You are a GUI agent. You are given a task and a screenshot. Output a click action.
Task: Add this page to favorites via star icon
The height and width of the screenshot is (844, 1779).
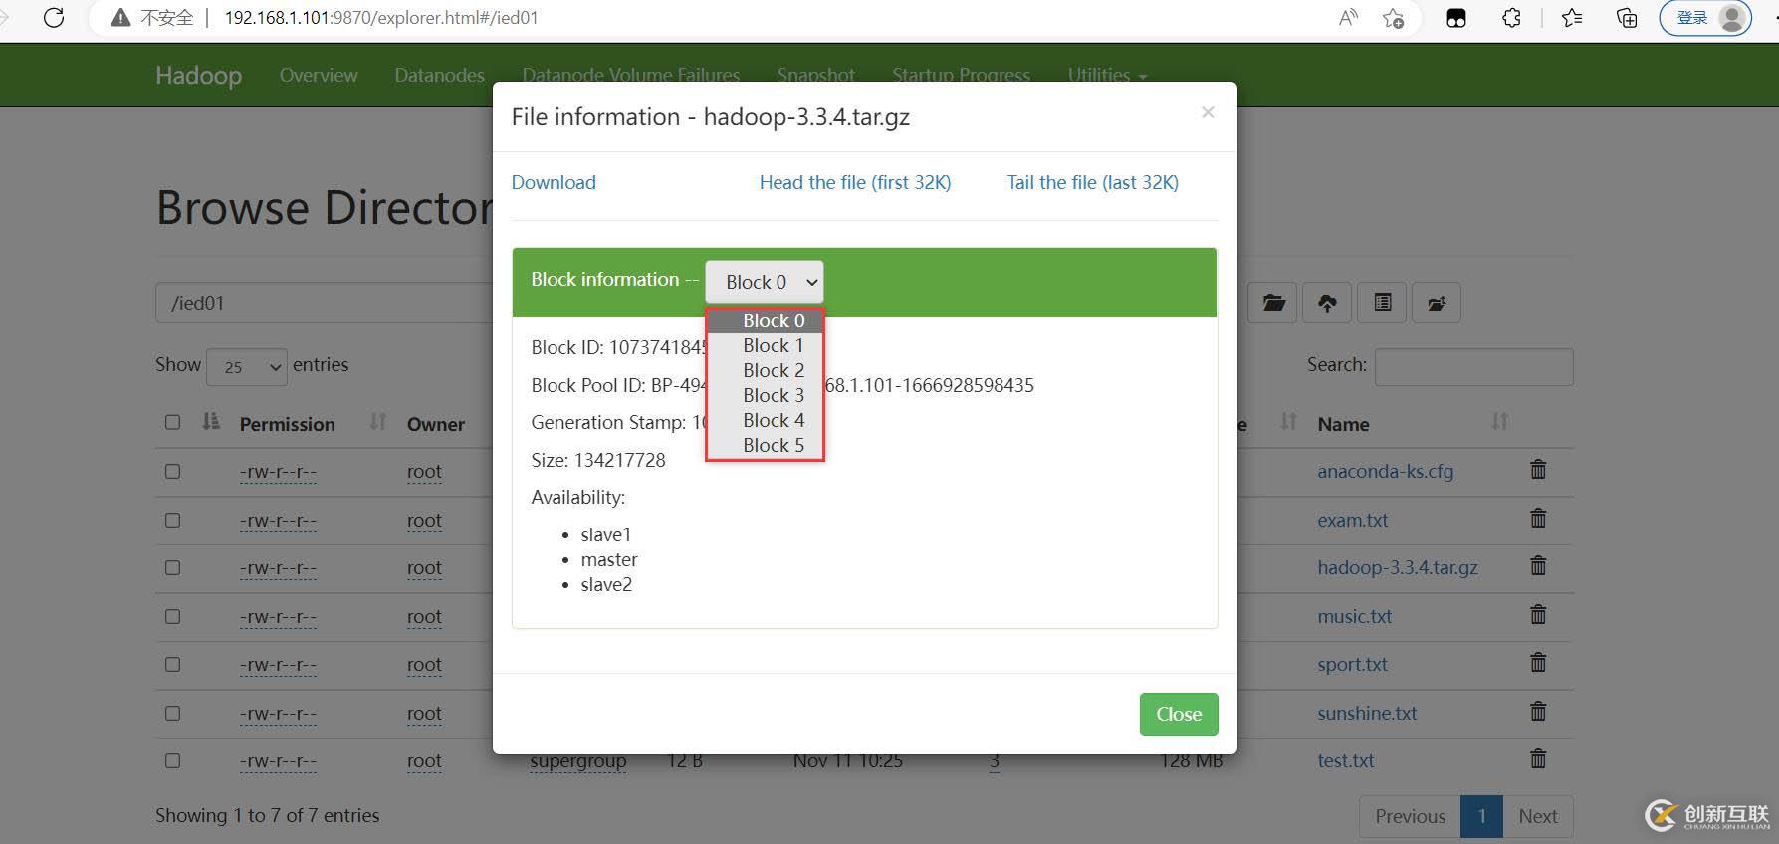point(1394,18)
